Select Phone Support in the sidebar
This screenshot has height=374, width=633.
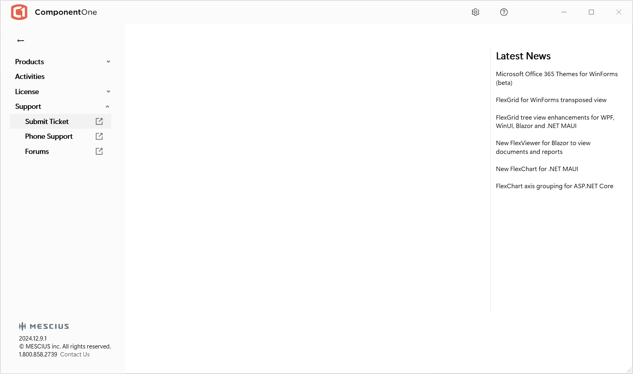coord(49,136)
